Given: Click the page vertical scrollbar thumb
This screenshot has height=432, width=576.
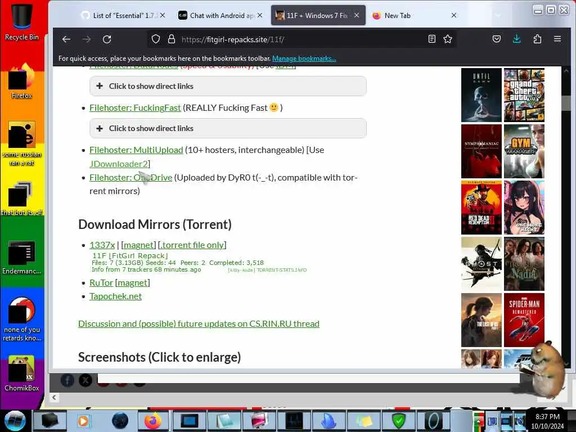Looking at the screenshot, I should (566, 103).
